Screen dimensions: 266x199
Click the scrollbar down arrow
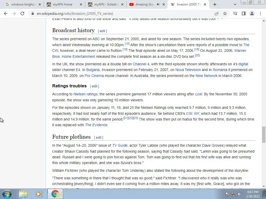coord(264,187)
